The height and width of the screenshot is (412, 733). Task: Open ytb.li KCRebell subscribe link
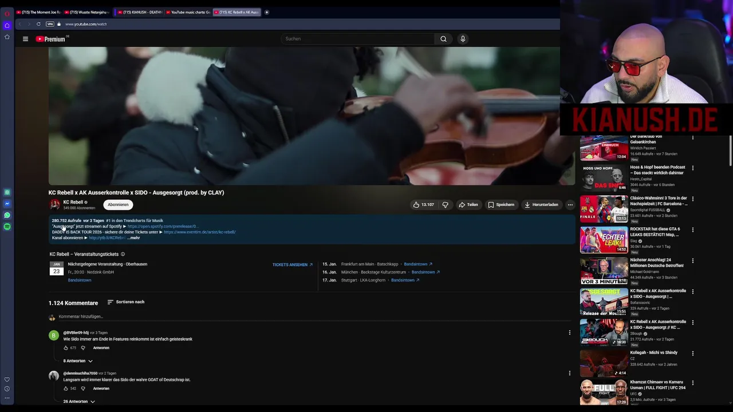pyautogui.click(x=107, y=237)
